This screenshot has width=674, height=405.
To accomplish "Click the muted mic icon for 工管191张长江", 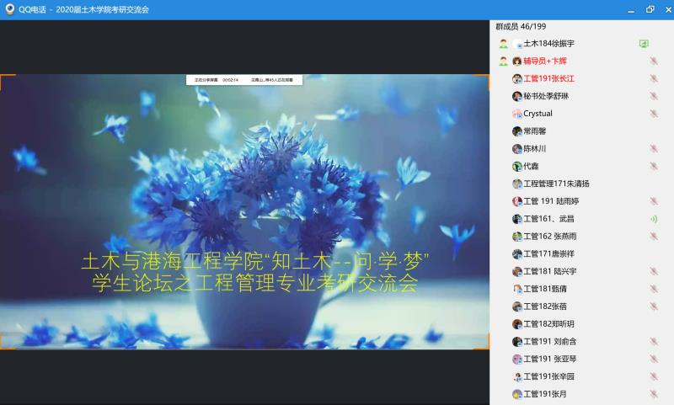I will point(654,79).
